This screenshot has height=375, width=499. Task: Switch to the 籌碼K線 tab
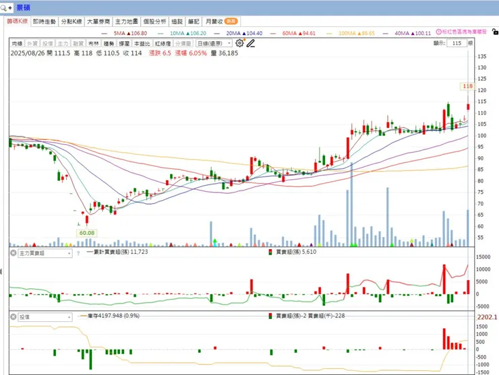pos(18,22)
